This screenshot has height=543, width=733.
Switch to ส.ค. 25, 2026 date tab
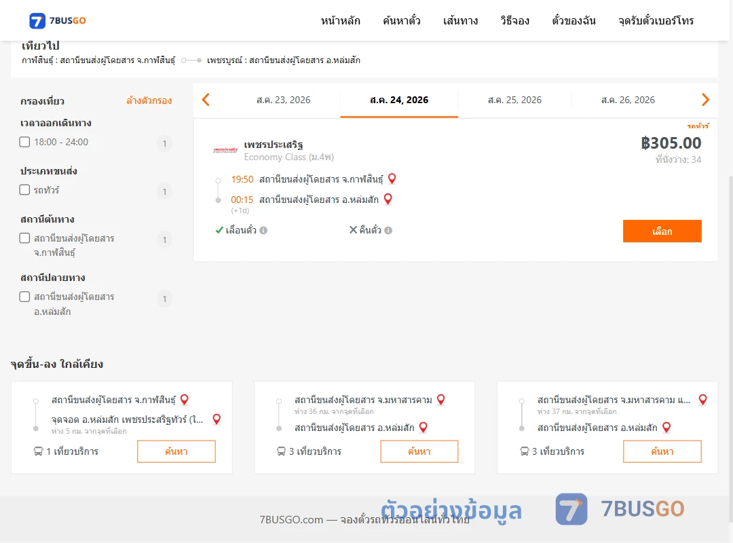pos(514,100)
